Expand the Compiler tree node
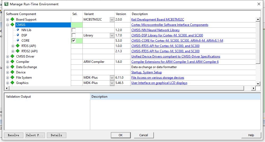 tap(7, 62)
